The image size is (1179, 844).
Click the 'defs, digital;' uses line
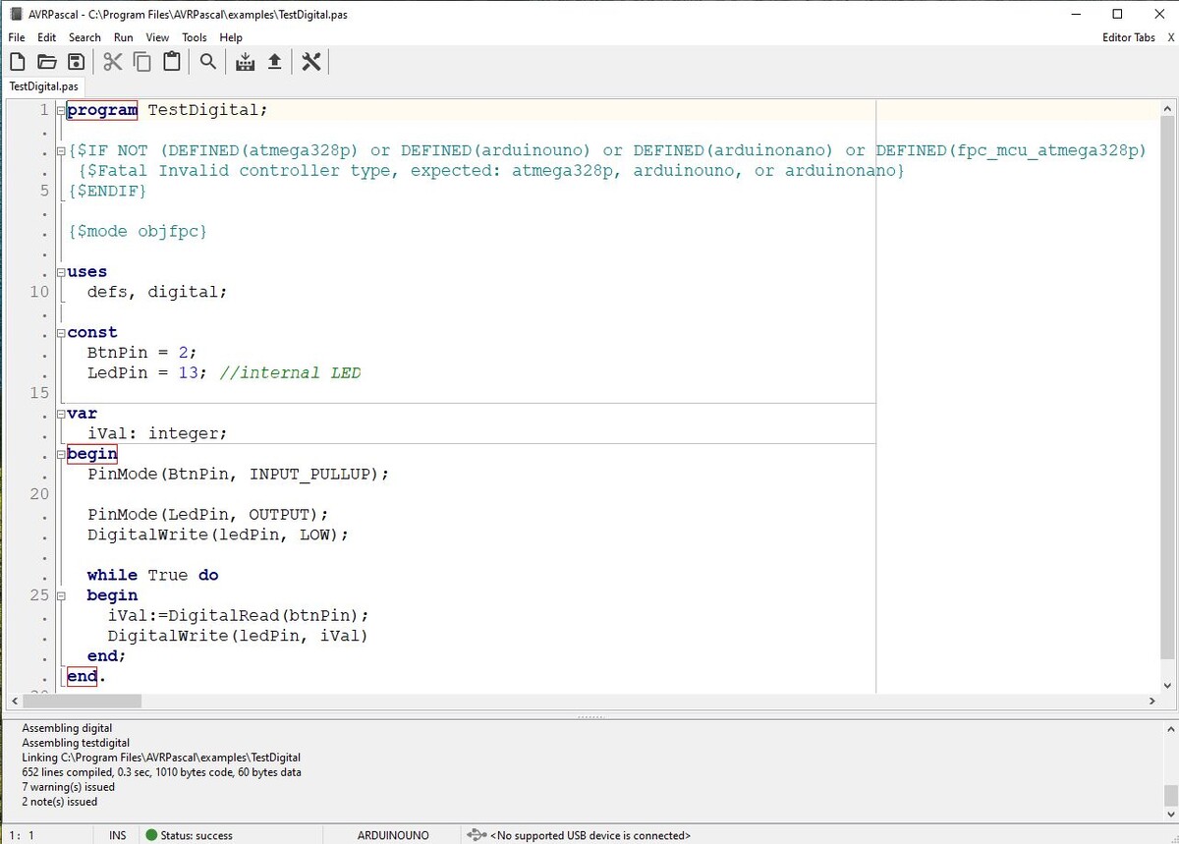coord(157,293)
